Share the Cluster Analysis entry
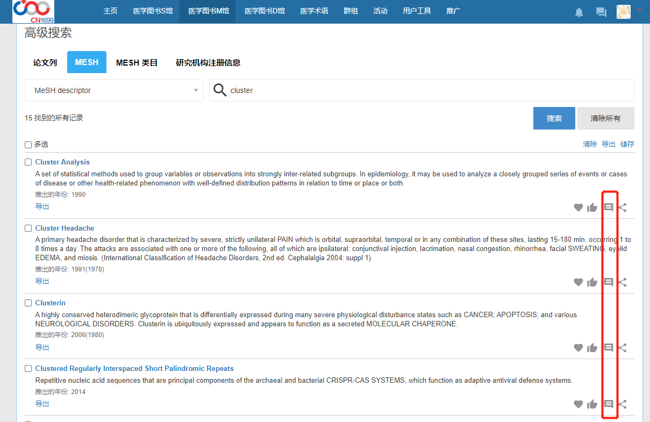This screenshot has width=650, height=422. (x=623, y=208)
